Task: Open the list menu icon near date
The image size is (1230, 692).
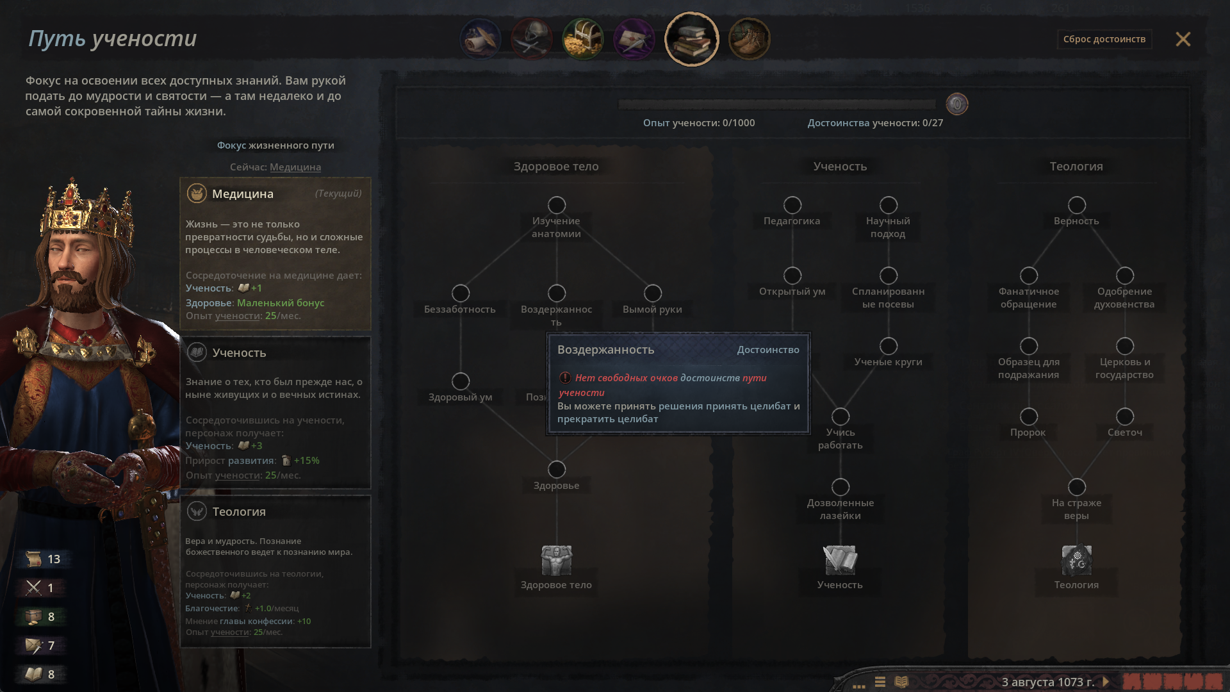Action: [880, 682]
